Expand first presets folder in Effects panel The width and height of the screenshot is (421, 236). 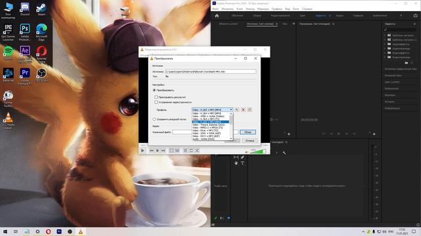click(x=385, y=35)
